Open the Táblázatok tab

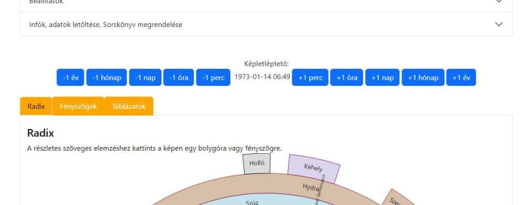(129, 106)
